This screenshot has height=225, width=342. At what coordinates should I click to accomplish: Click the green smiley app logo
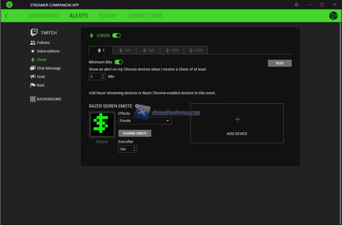pyautogui.click(x=9, y=5)
